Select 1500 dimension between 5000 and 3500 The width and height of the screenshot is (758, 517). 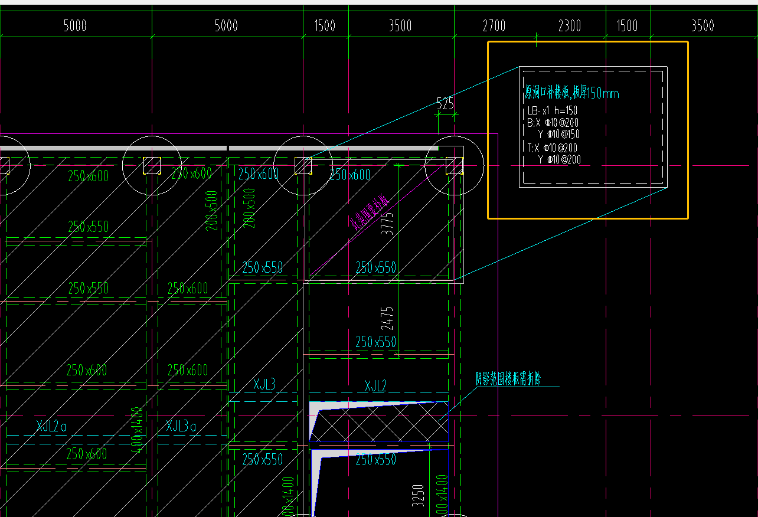coord(325,25)
